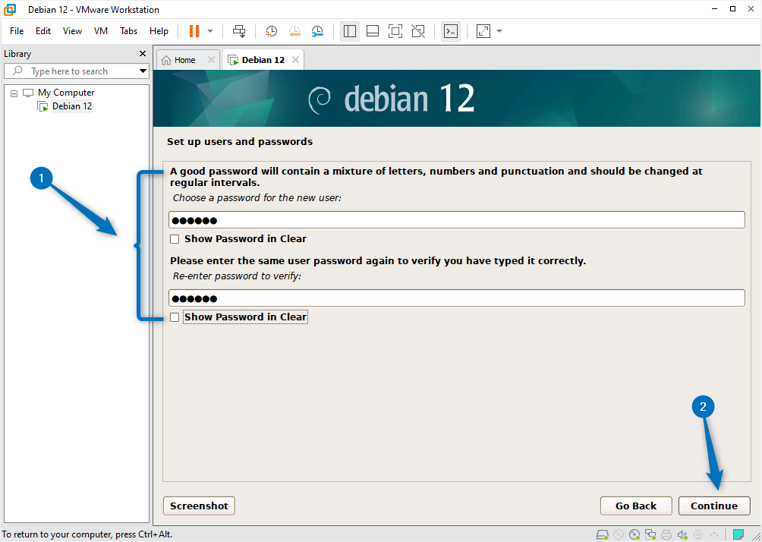Screen dimensions: 762x542
Task: Enable Show Password in Clear for re-entered password
Action: tap(175, 317)
